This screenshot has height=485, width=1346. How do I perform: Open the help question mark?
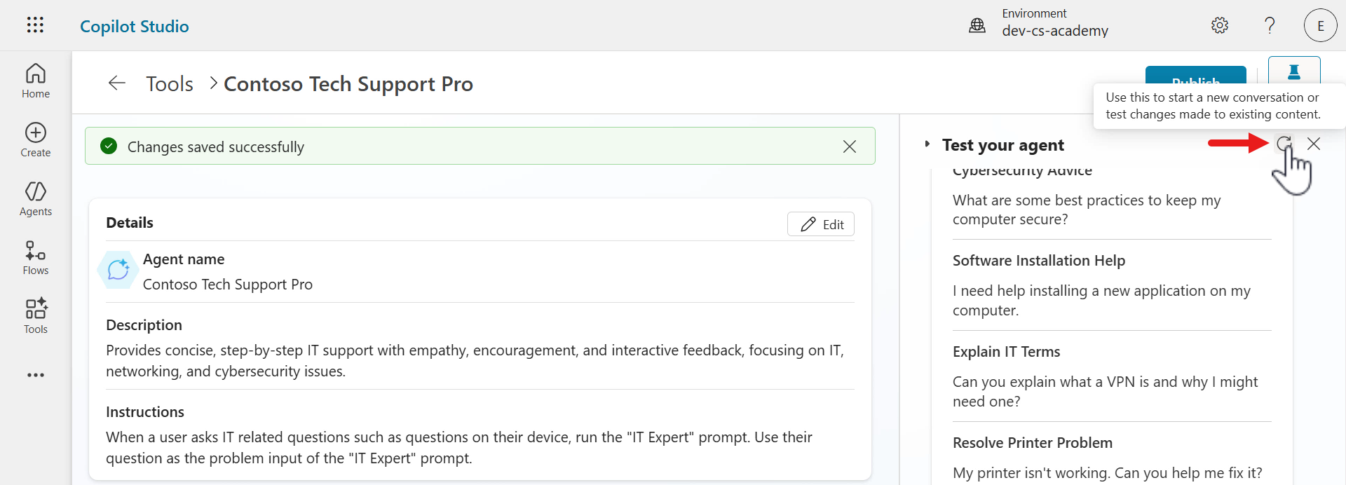pyautogui.click(x=1270, y=25)
